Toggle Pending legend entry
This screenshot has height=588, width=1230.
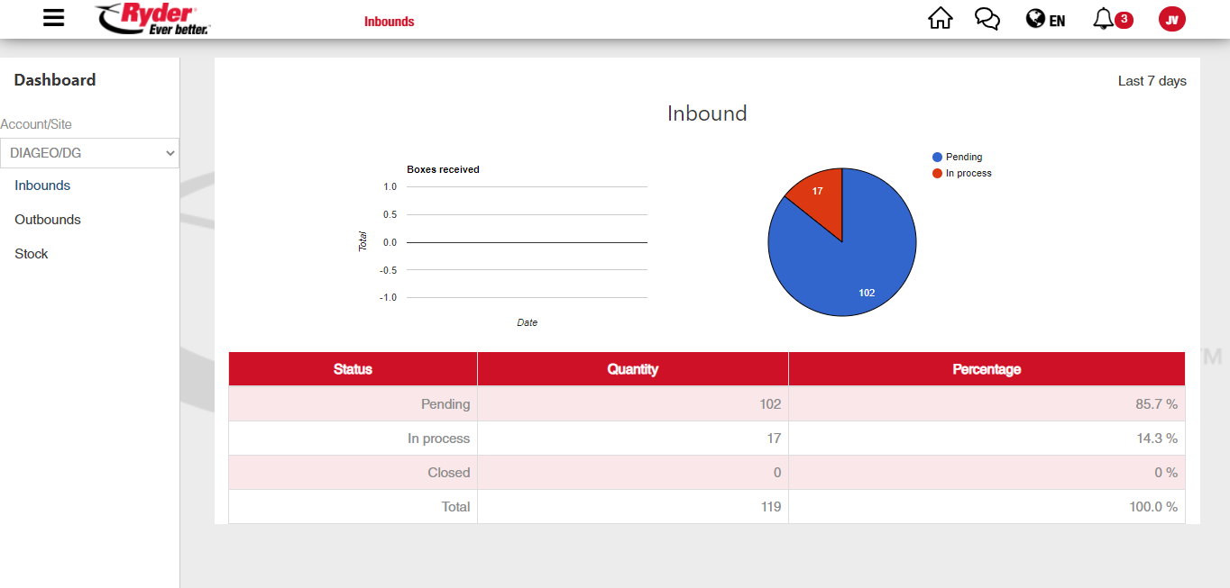[963, 157]
